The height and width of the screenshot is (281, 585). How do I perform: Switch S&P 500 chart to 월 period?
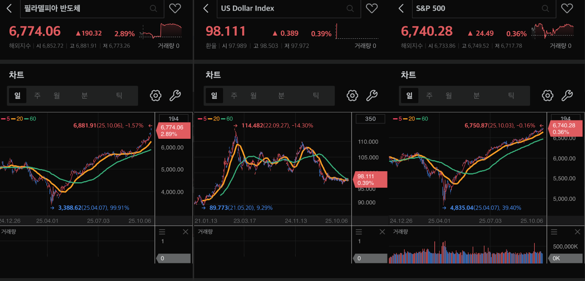pos(449,95)
